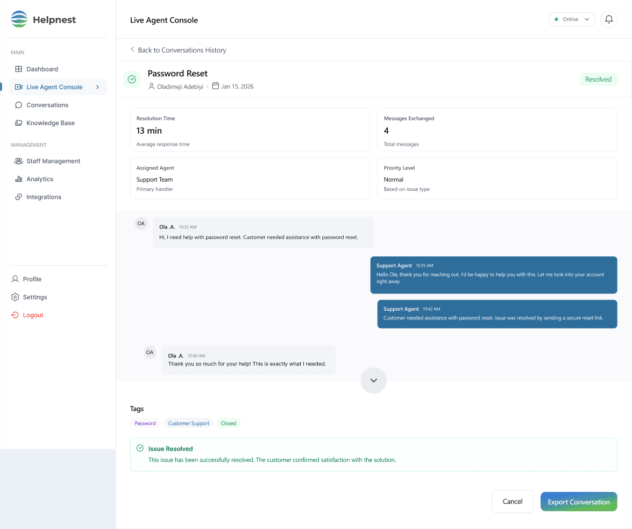Click the user icon next to Oladimeji Adebiyi

152,86
